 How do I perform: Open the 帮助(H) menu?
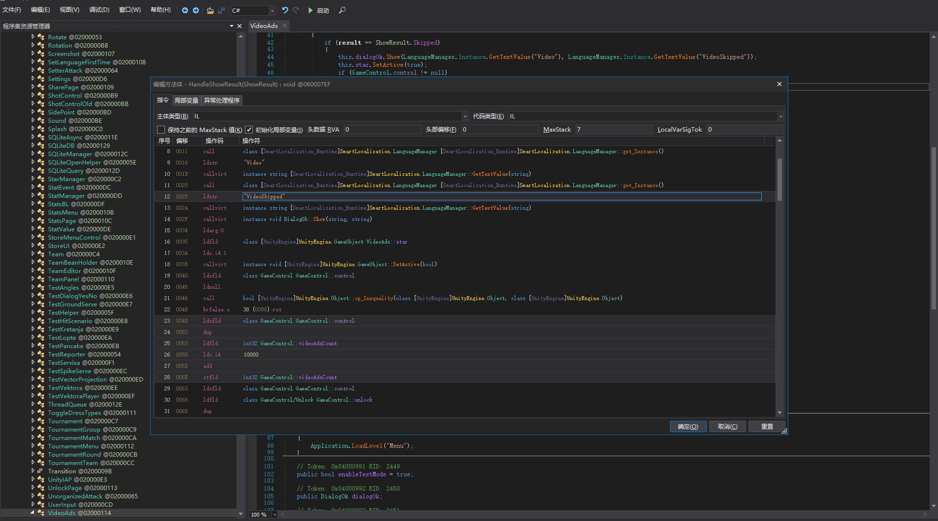(x=161, y=10)
